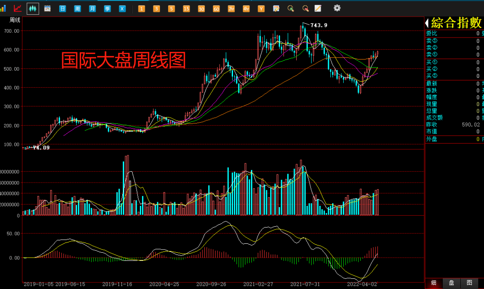Click the 743.9 high price label
The height and width of the screenshot is (289, 484).
319,25
